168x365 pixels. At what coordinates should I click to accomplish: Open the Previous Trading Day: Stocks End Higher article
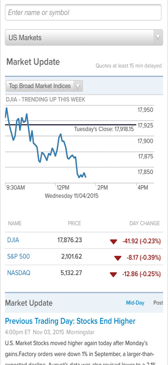(x=70, y=321)
